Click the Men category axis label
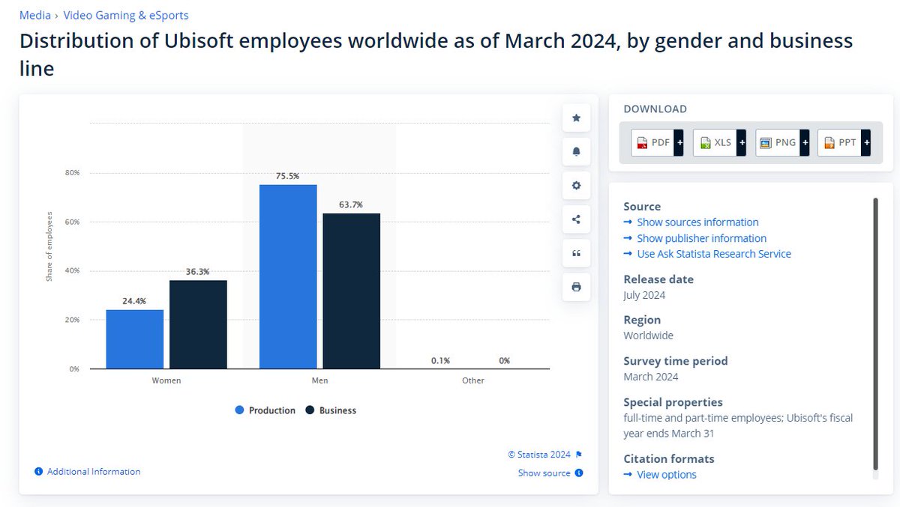 coord(320,380)
